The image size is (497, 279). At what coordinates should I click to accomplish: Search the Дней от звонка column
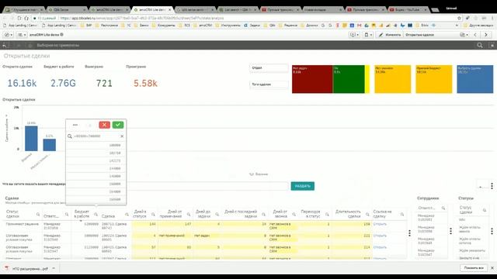click(294, 215)
